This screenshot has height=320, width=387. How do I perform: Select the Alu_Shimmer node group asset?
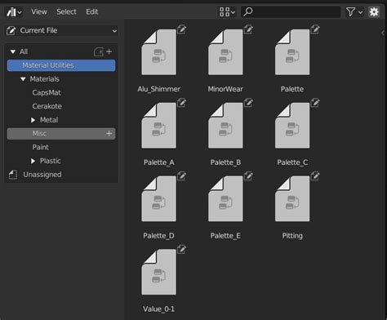[x=159, y=52]
